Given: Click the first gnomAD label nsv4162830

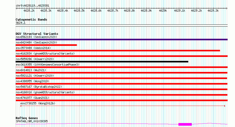Looking at the screenshot, I should pos(45,53).
